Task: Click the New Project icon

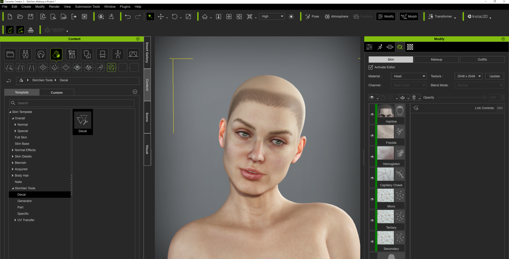Action: (x=10, y=17)
